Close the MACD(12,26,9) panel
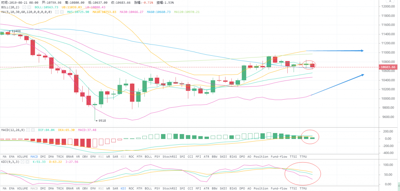The height and width of the screenshot is (191, 400). [x=33, y=130]
